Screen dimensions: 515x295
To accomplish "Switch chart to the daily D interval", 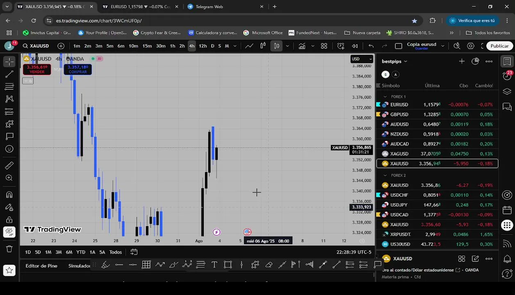I will (212, 46).
